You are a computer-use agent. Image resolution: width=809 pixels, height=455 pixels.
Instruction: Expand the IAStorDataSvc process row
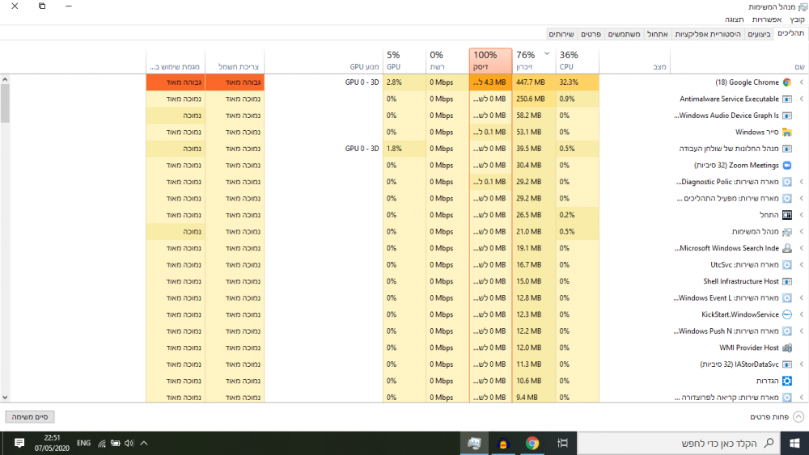pos(801,364)
